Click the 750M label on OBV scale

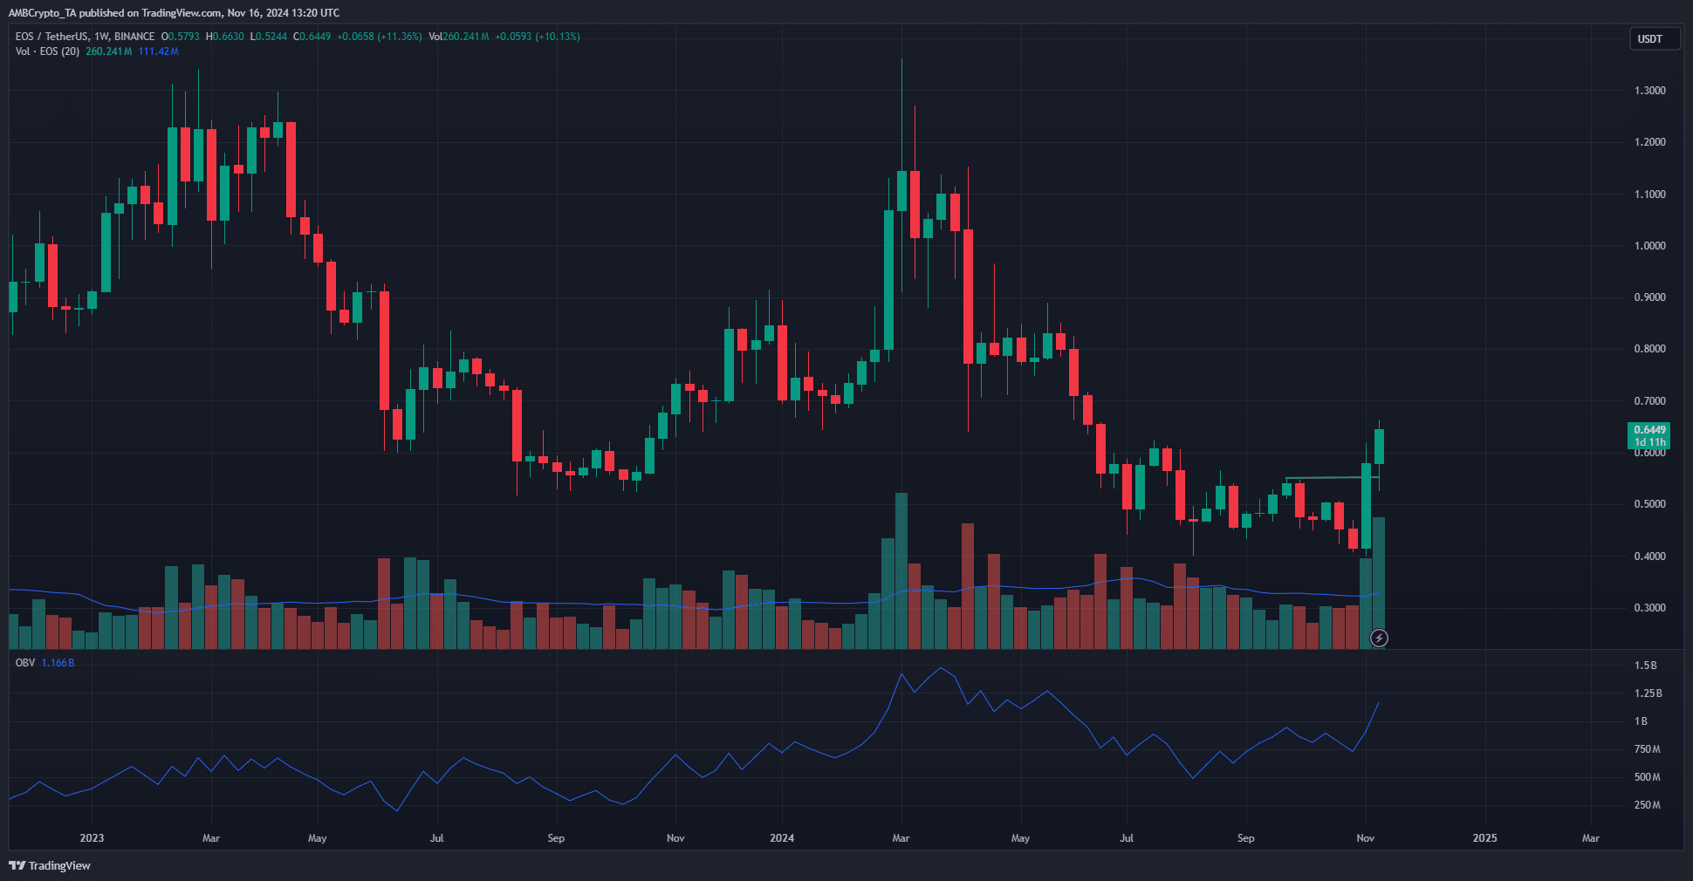pyautogui.click(x=1647, y=749)
